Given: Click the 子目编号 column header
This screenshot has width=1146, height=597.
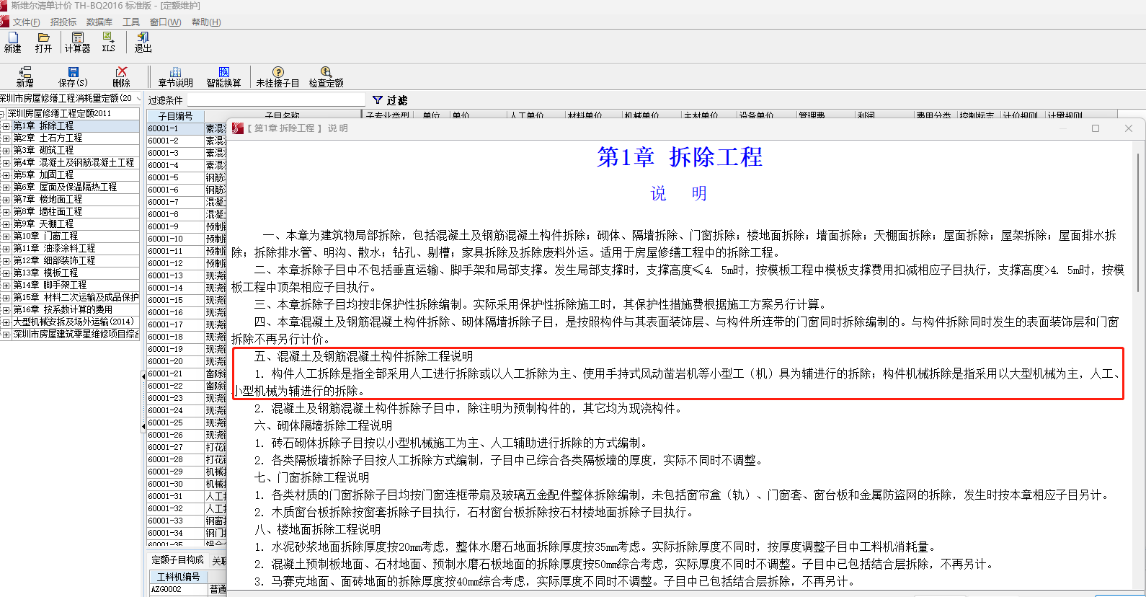Looking at the screenshot, I should [175, 116].
